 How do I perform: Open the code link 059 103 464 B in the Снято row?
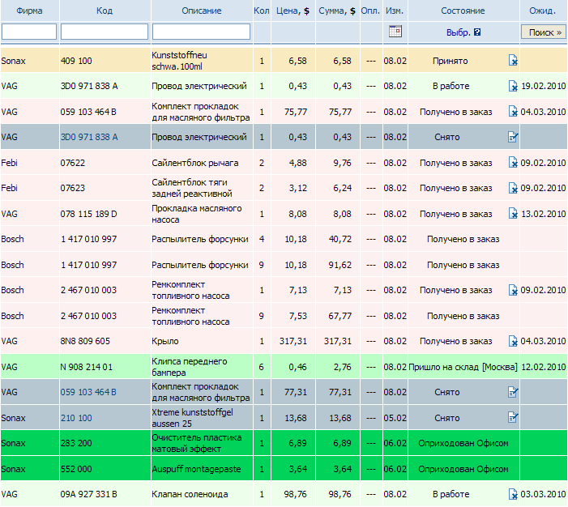(88, 392)
